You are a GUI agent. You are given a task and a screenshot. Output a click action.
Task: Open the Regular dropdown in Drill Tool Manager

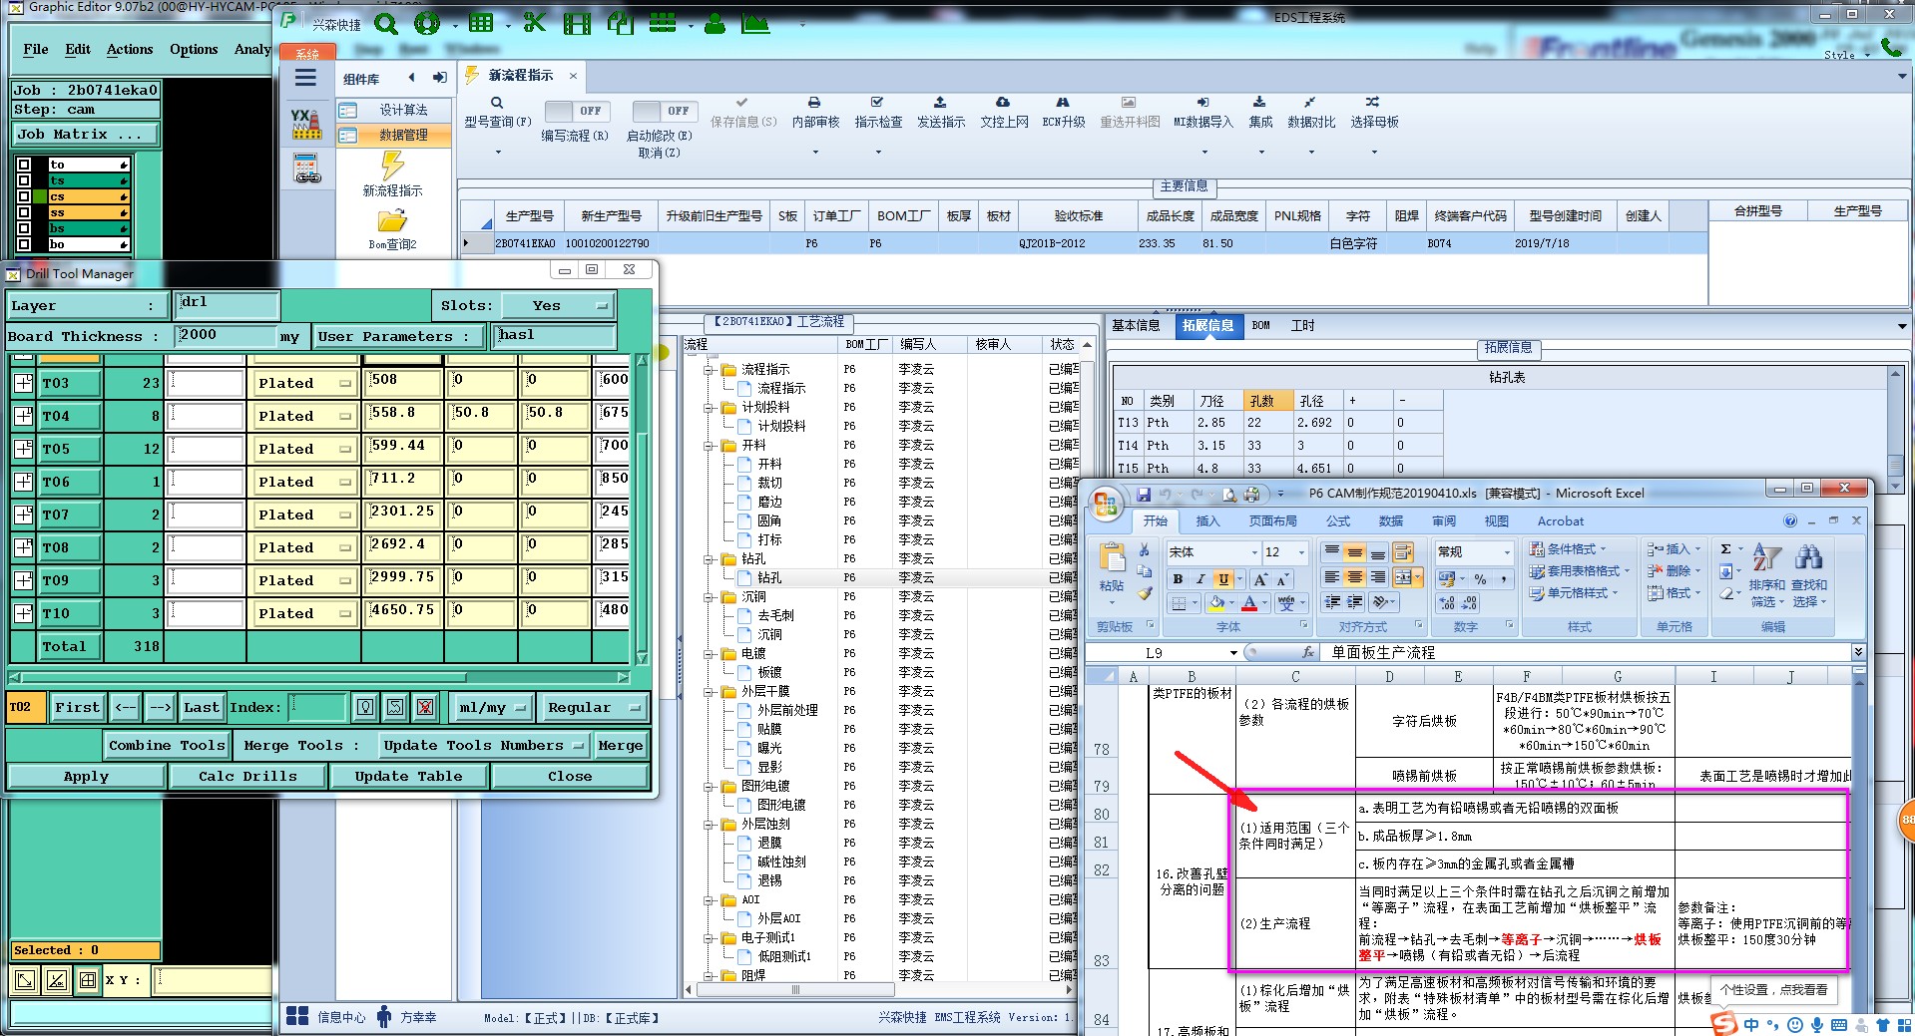point(593,707)
